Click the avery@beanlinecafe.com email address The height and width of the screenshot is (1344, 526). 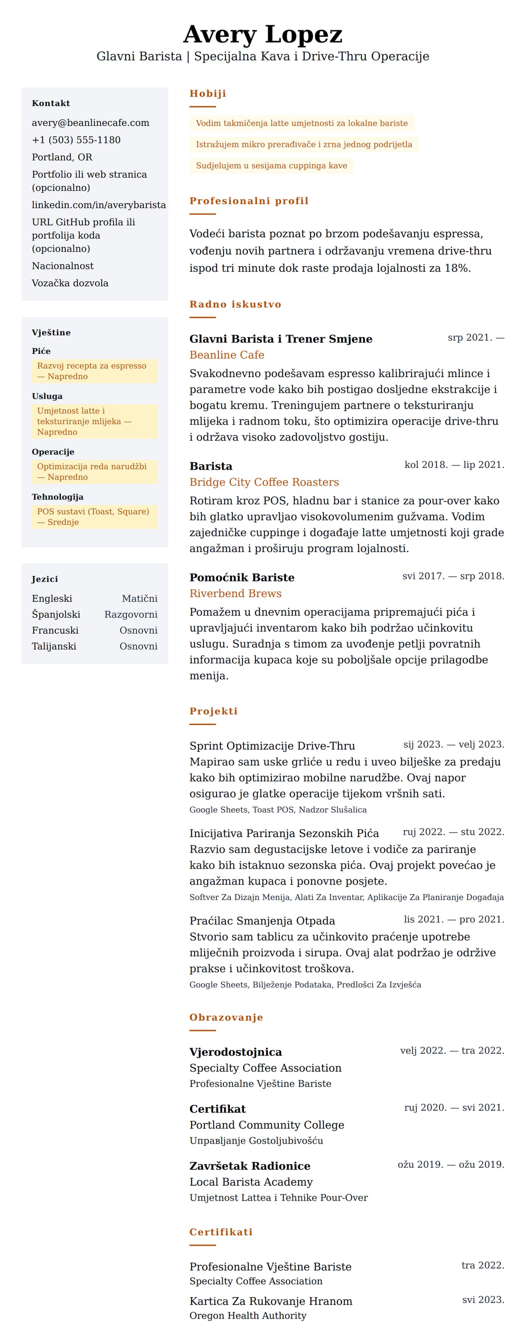coord(90,123)
